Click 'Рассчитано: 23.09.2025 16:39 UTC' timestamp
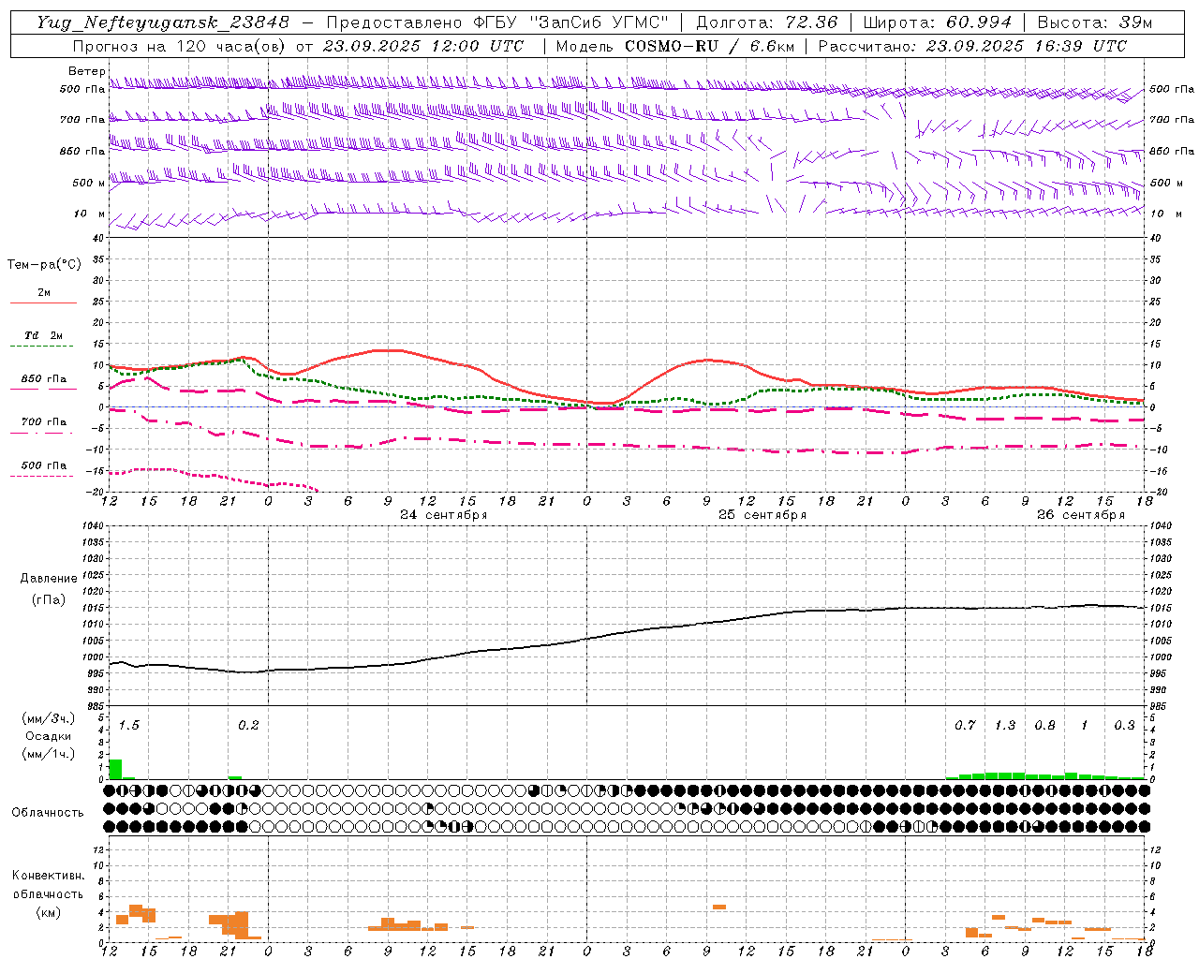Image resolution: width=1199 pixels, height=959 pixels. point(972,46)
